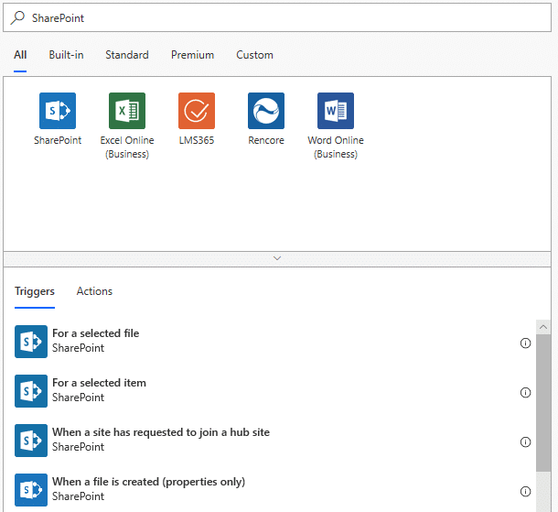The width and height of the screenshot is (558, 512).
Task: Show info for For a selected item
Action: click(525, 393)
